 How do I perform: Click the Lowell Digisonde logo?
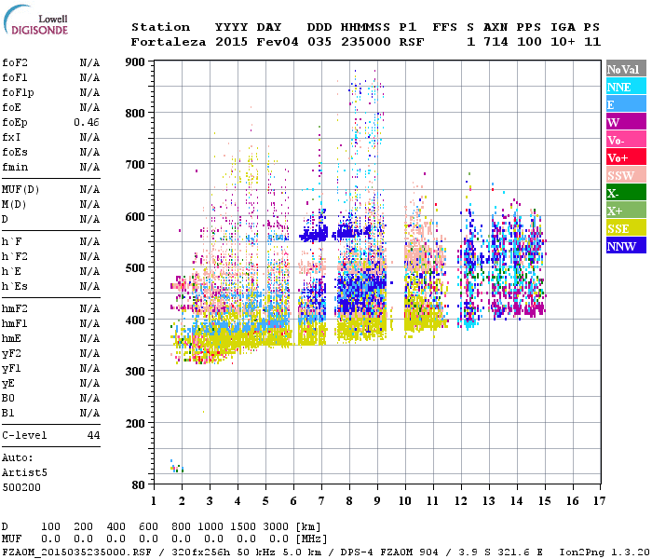tap(35, 20)
